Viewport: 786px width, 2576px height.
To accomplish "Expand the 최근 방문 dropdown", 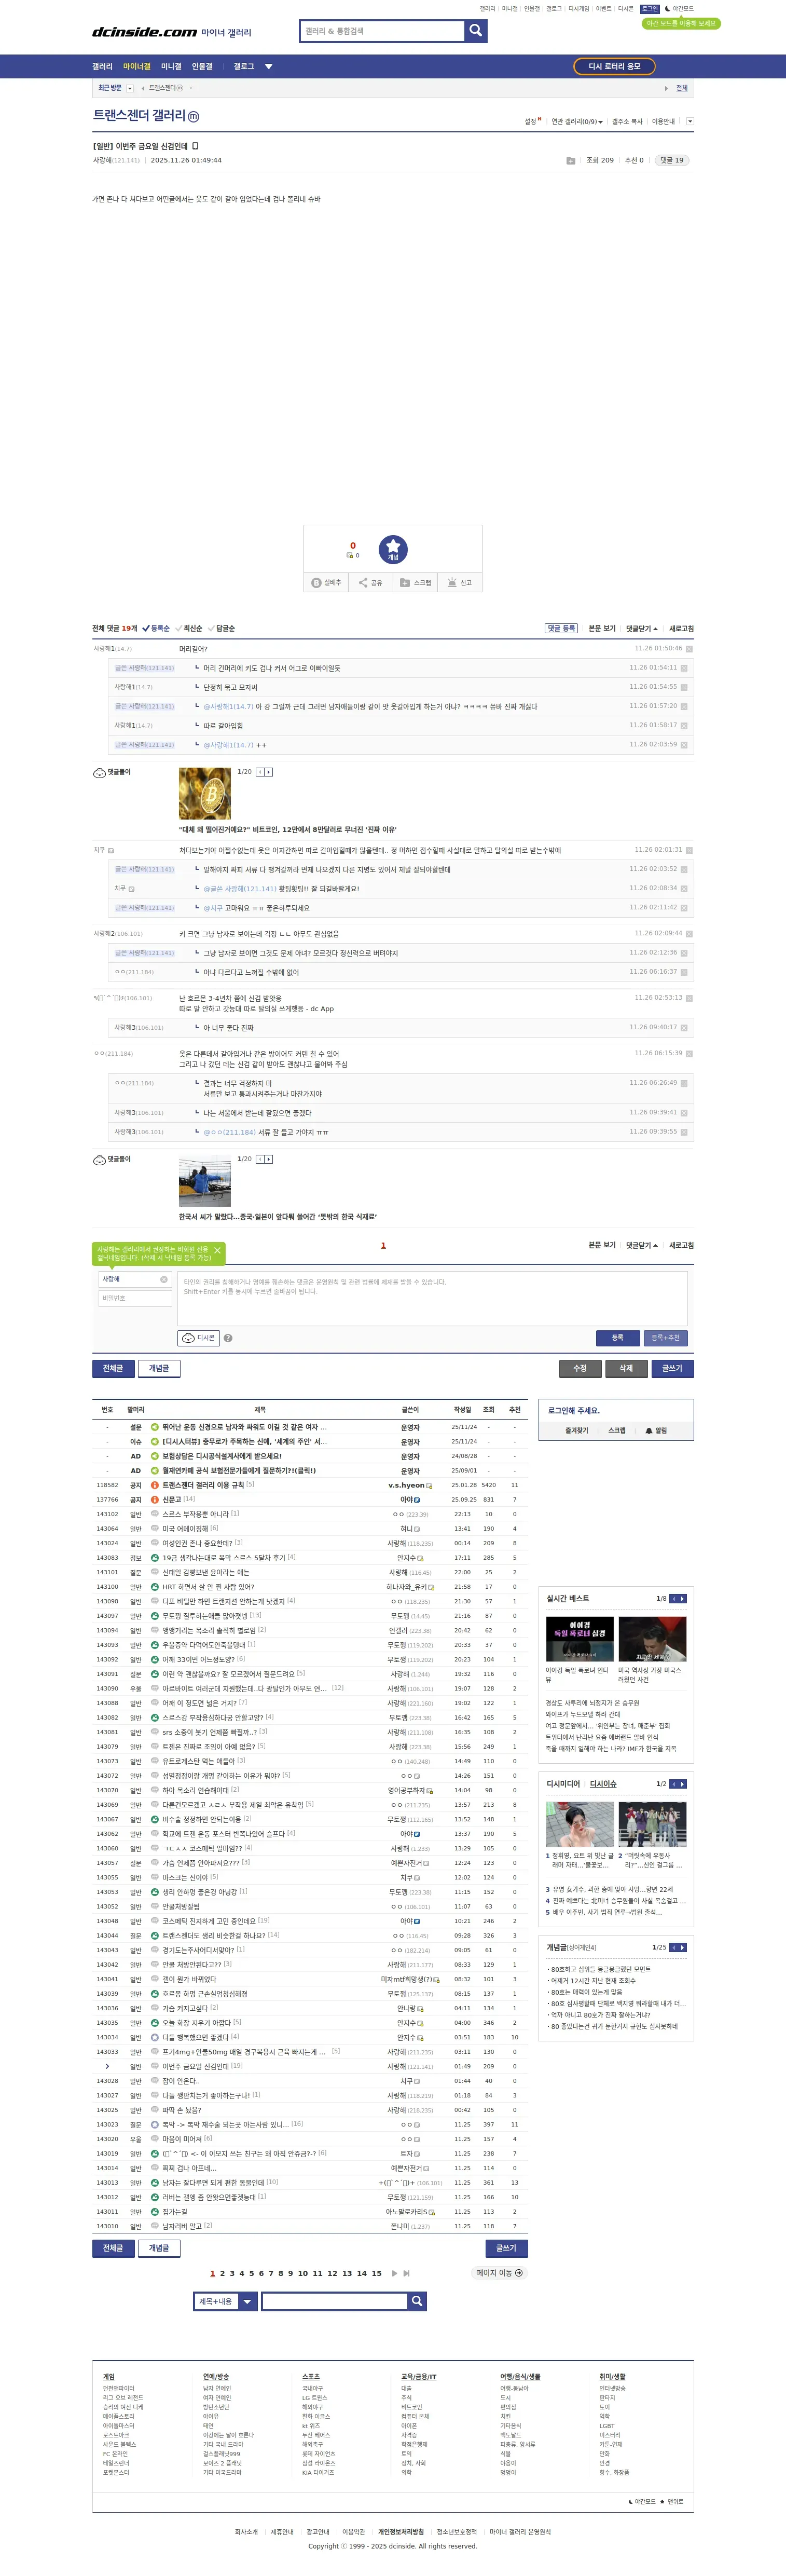I will point(130,88).
